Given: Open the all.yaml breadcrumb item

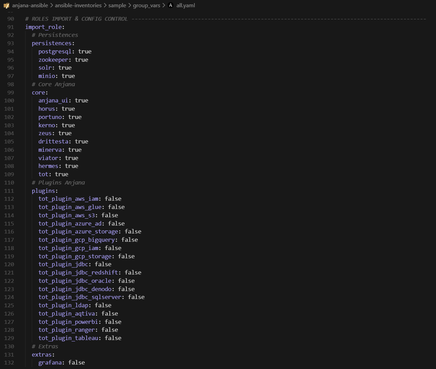Looking at the screenshot, I should [x=185, y=5].
